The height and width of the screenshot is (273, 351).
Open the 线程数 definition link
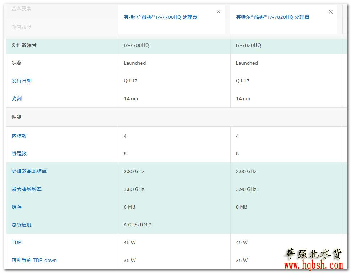pyautogui.click(x=19, y=154)
